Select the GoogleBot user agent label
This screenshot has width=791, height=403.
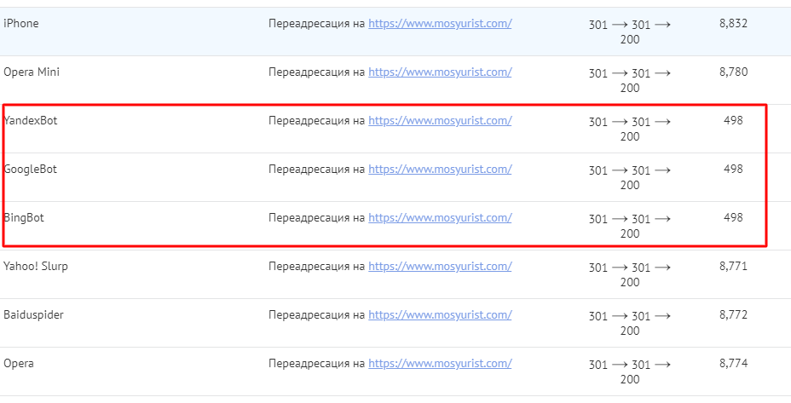pos(31,169)
